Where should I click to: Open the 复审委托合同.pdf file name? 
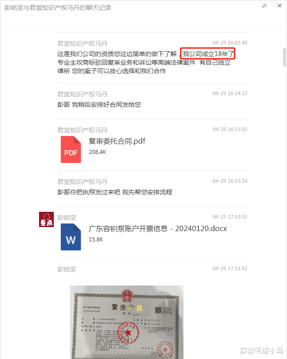(x=117, y=141)
